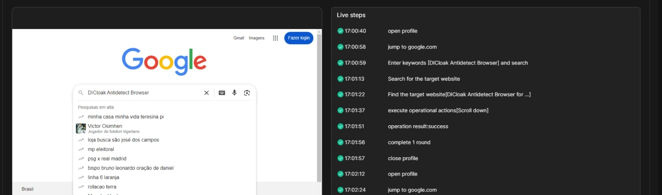
Task: Click the 'Live steps' heading
Action: point(351,15)
